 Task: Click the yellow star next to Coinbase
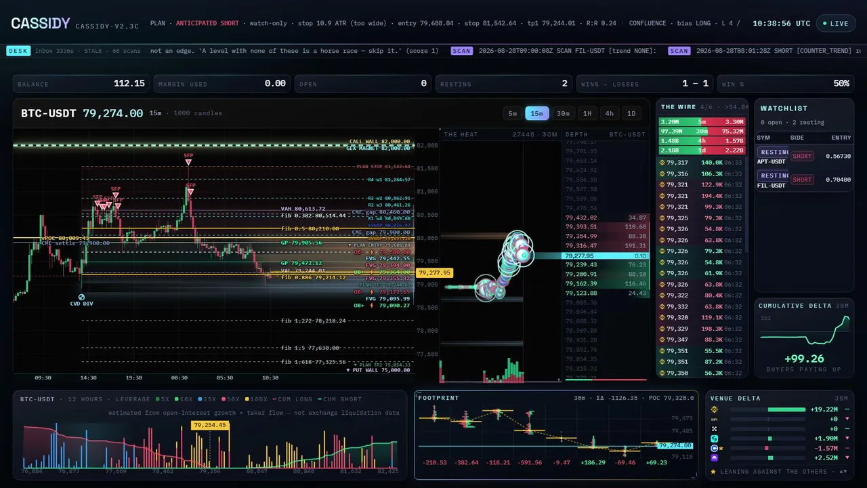point(721,448)
